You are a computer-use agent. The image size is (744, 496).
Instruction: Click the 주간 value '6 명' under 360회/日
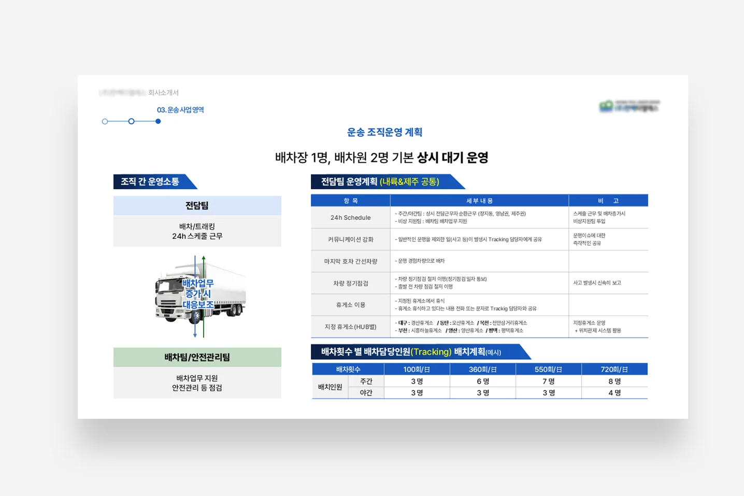tap(483, 381)
